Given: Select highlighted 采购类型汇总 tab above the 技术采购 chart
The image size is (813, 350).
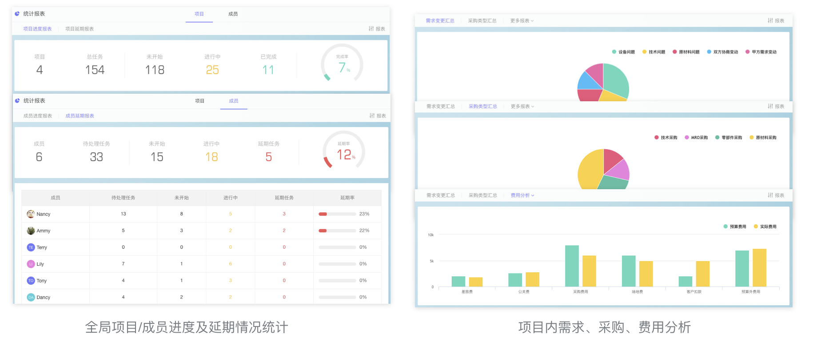Looking at the screenshot, I should point(483,107).
